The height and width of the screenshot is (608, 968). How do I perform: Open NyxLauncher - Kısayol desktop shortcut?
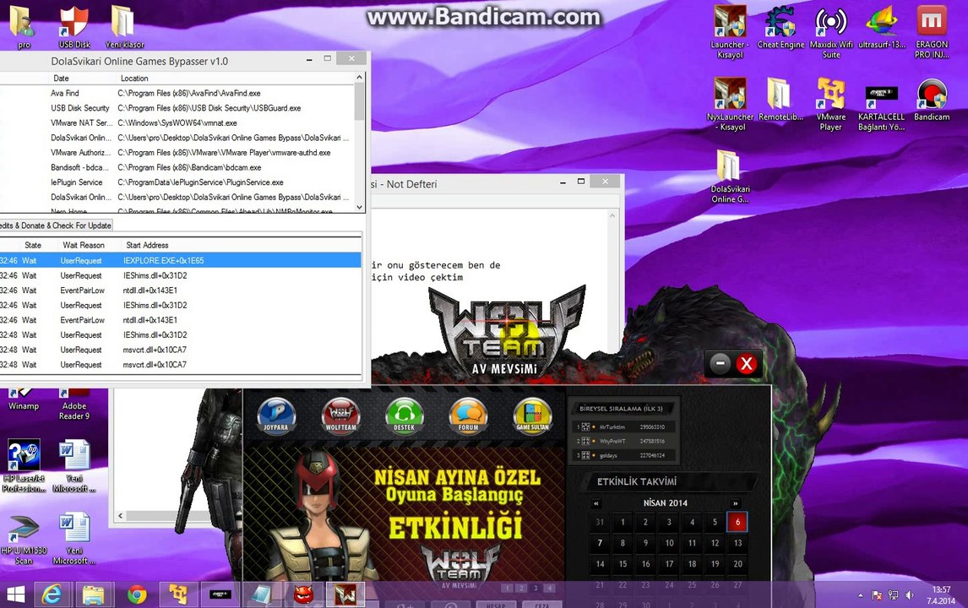tap(730, 104)
